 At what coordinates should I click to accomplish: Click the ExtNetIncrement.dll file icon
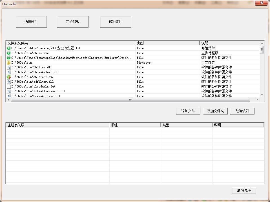coord(9,91)
